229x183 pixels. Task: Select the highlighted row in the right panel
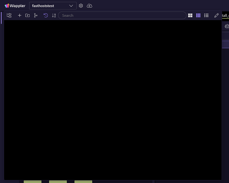tap(226, 45)
